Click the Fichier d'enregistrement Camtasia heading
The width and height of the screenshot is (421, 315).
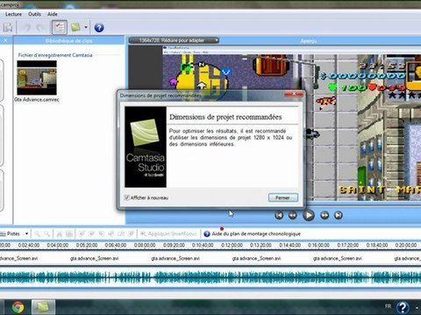click(x=55, y=55)
